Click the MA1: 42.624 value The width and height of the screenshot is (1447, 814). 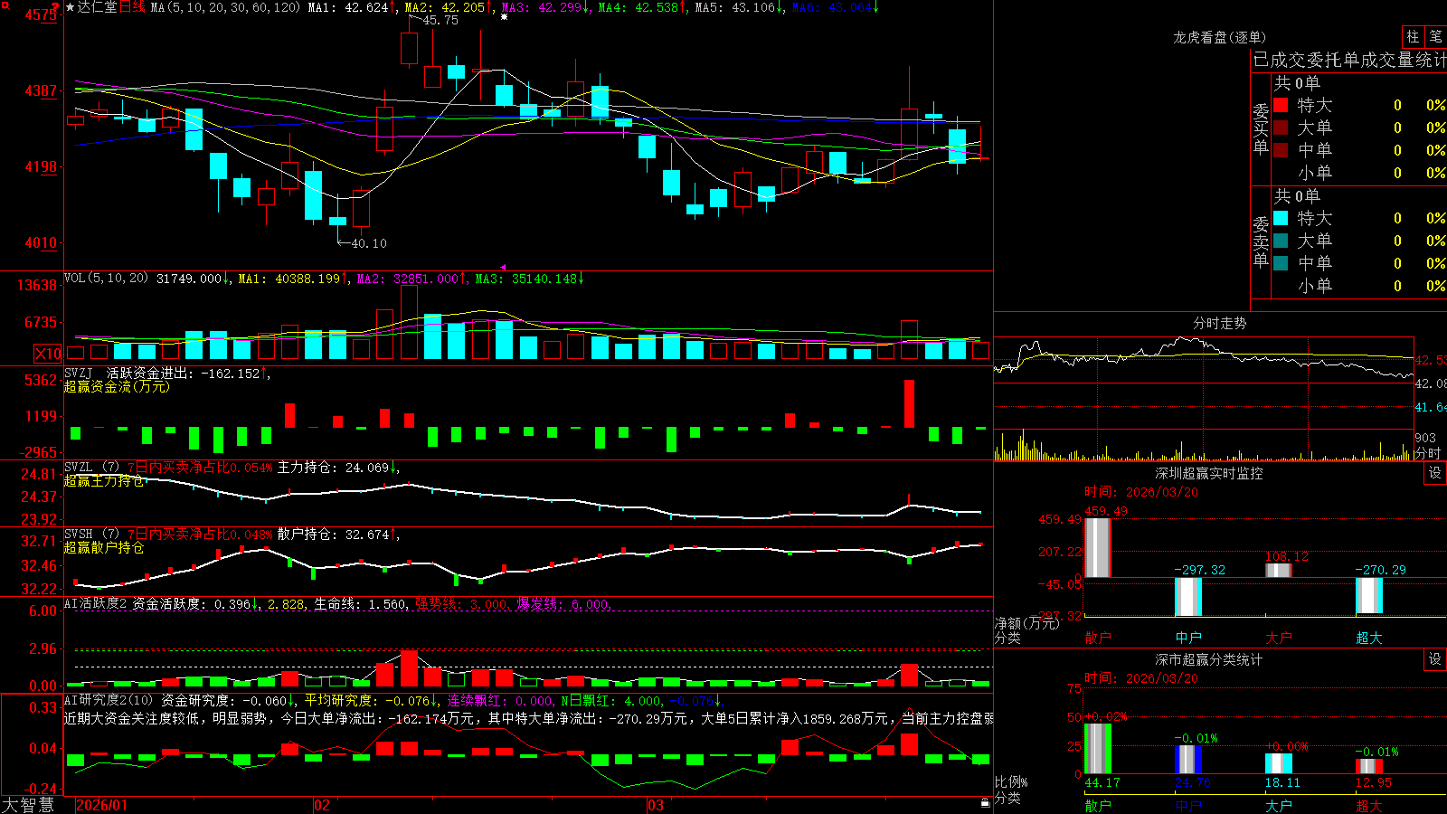click(x=348, y=7)
